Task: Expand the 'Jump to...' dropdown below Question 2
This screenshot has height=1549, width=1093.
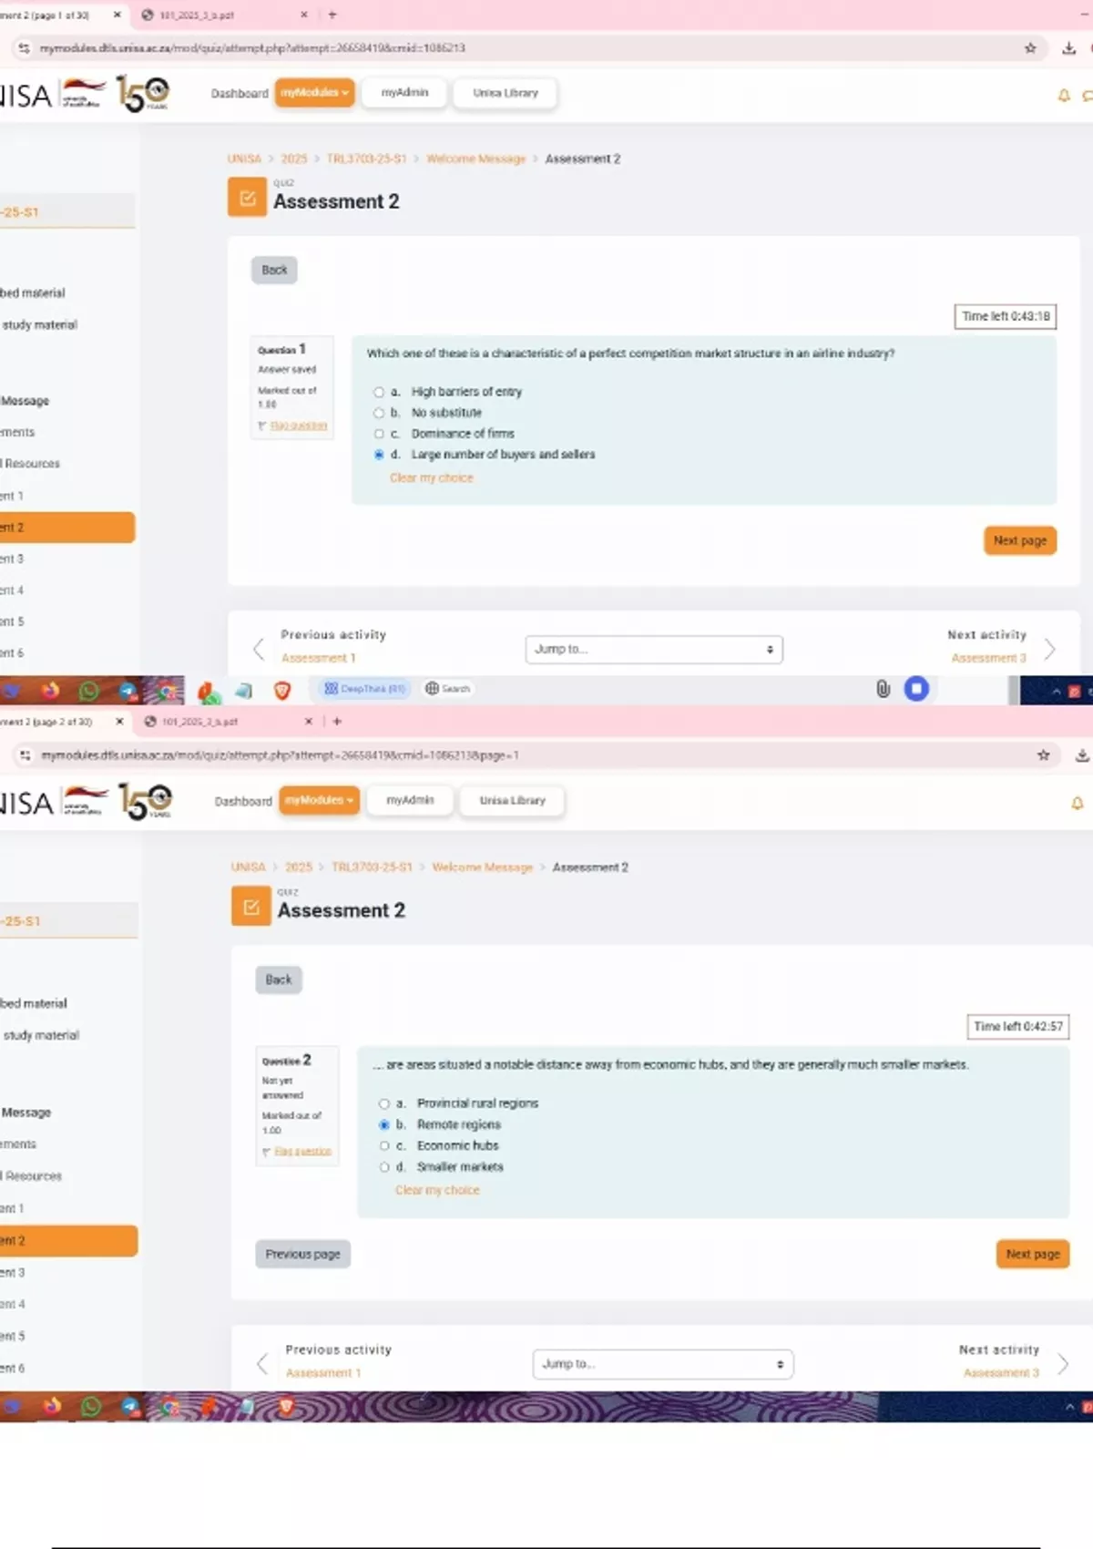Action: click(662, 1364)
